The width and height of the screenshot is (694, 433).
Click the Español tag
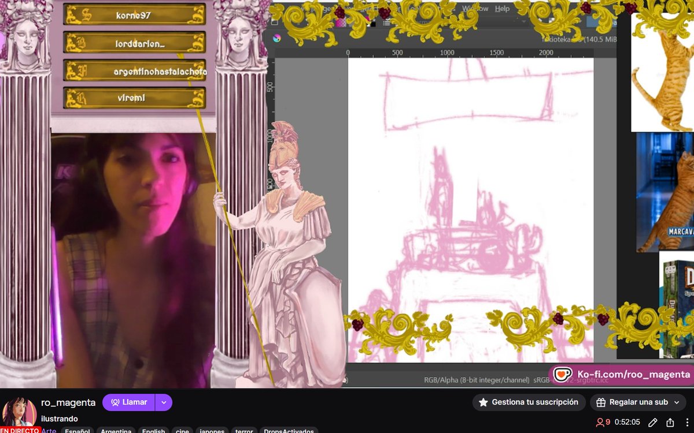(x=77, y=431)
